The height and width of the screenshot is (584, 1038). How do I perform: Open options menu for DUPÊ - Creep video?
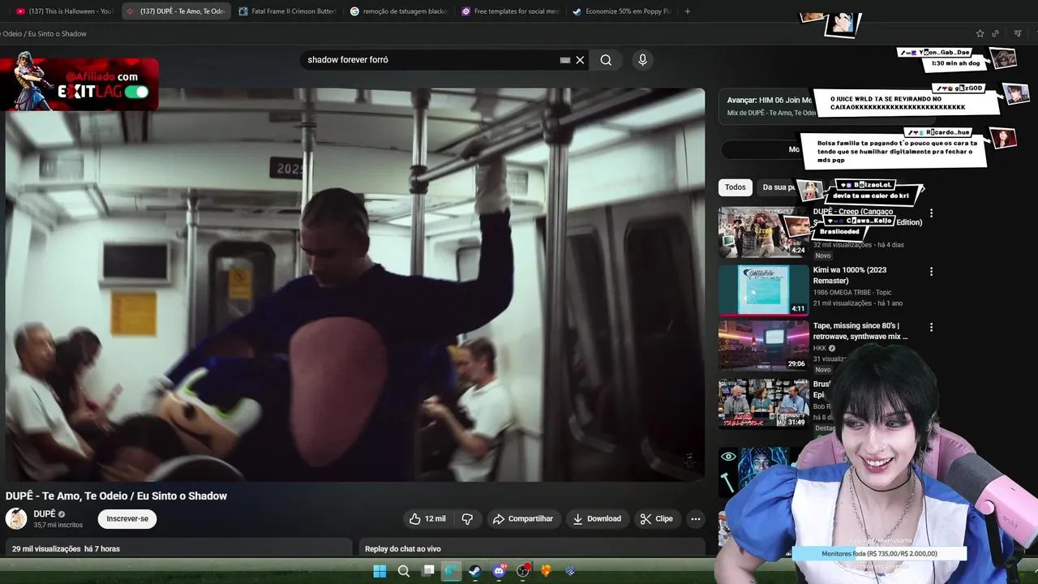[x=931, y=213]
